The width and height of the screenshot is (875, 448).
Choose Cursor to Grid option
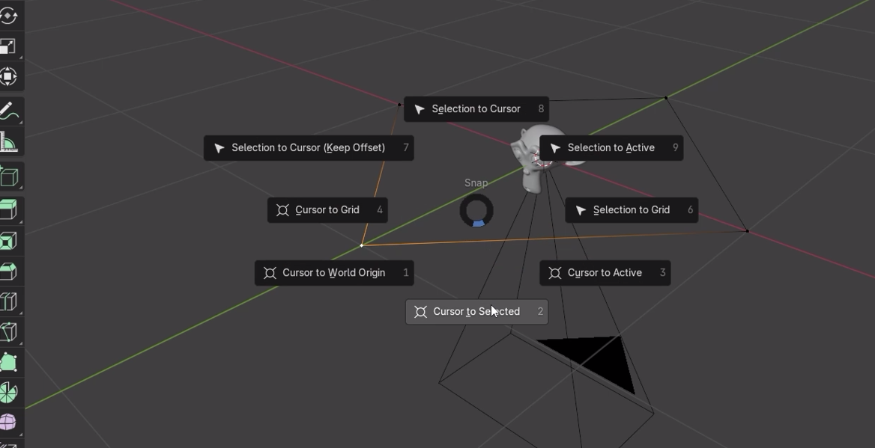pos(327,210)
